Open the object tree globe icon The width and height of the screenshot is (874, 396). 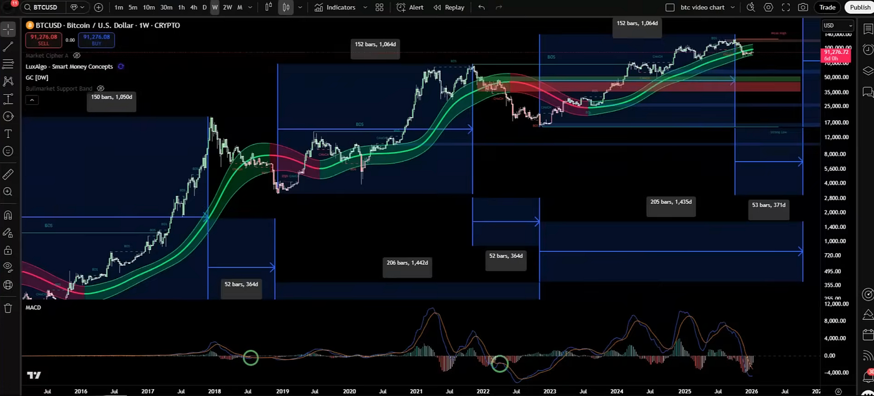tap(8, 284)
